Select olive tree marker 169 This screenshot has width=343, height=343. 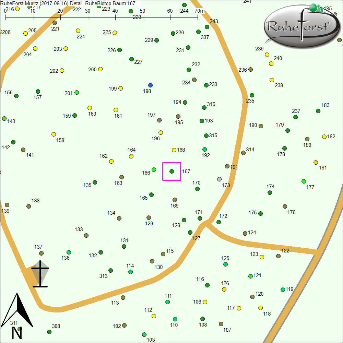pyautogui.click(x=175, y=200)
